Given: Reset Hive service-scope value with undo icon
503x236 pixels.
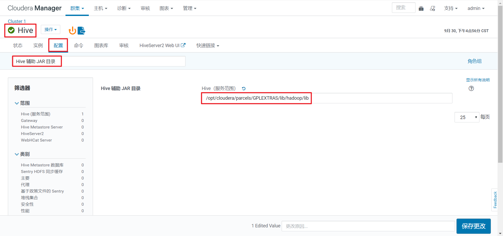Looking at the screenshot, I should [244, 89].
